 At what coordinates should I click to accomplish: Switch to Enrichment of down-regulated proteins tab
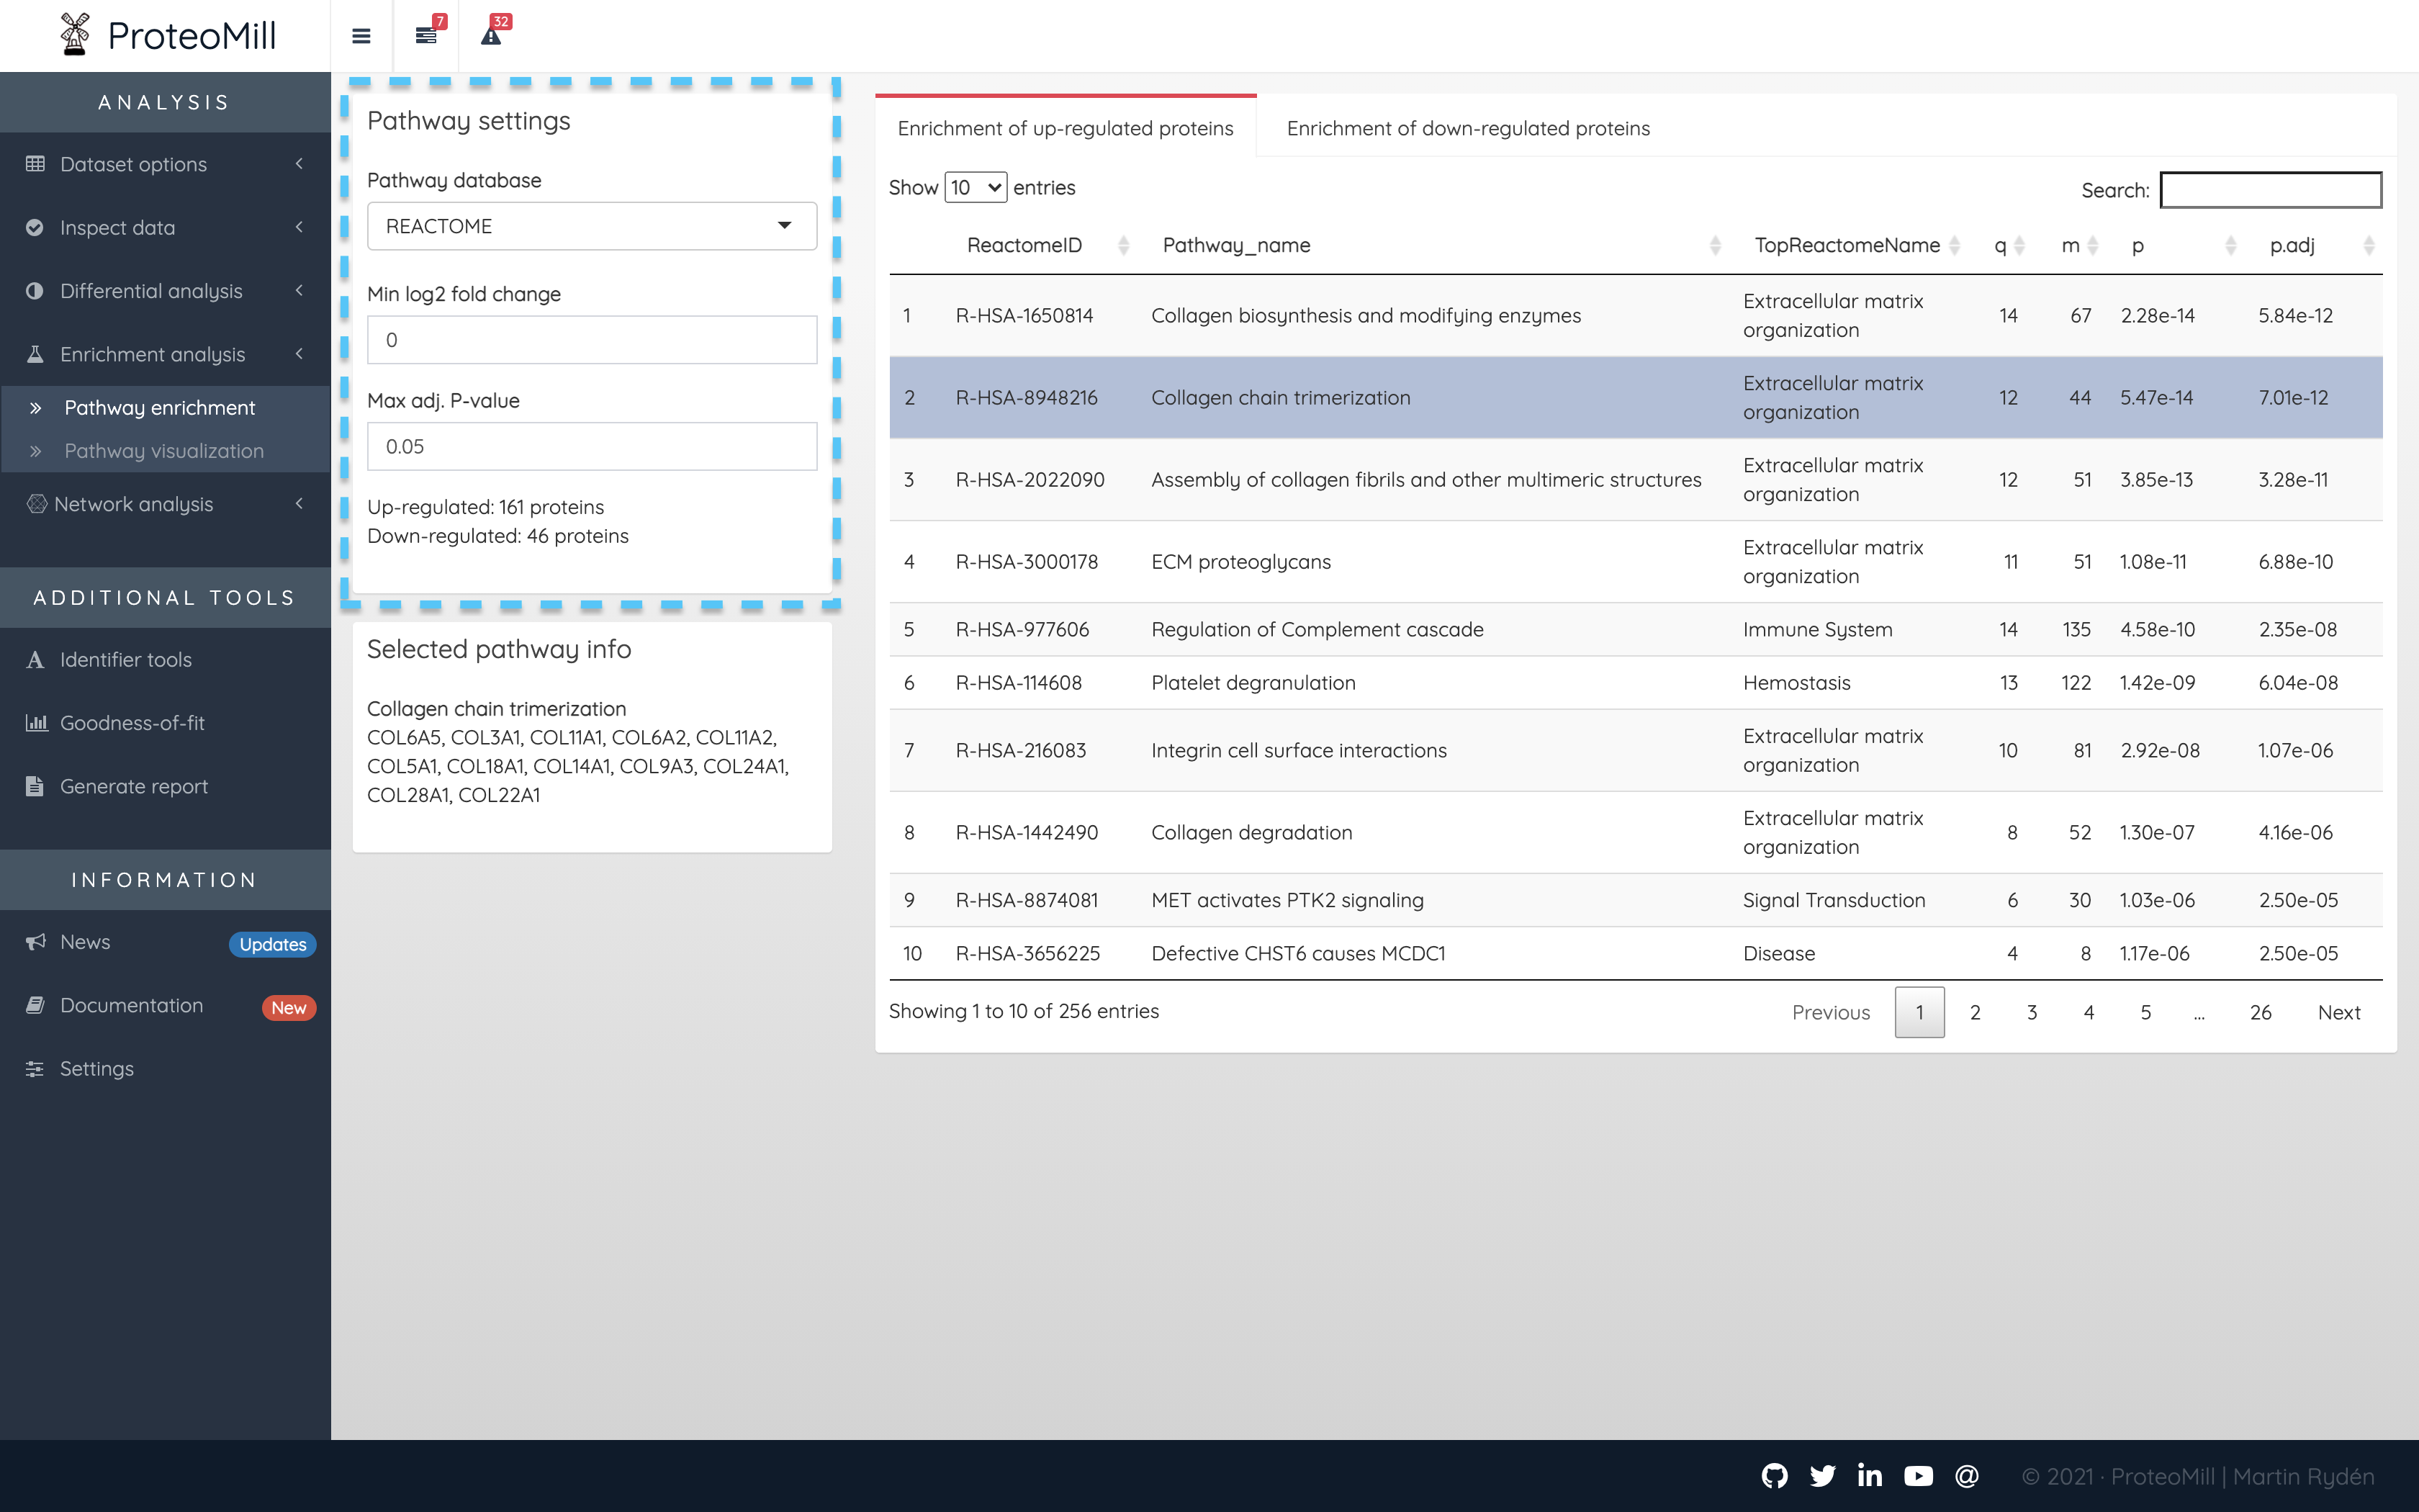pyautogui.click(x=1467, y=128)
